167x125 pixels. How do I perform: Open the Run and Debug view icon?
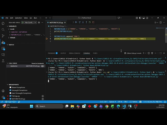[3, 42]
